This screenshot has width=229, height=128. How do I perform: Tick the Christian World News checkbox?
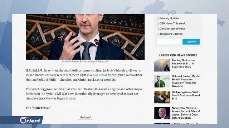(158, 29)
